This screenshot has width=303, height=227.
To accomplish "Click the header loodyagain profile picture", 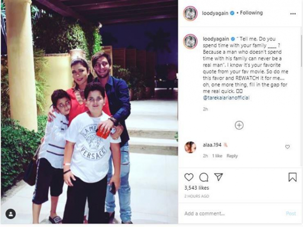I will click(x=190, y=13).
